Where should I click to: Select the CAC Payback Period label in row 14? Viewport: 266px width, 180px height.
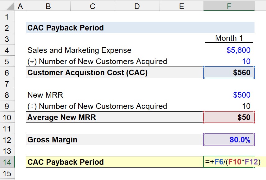66,162
